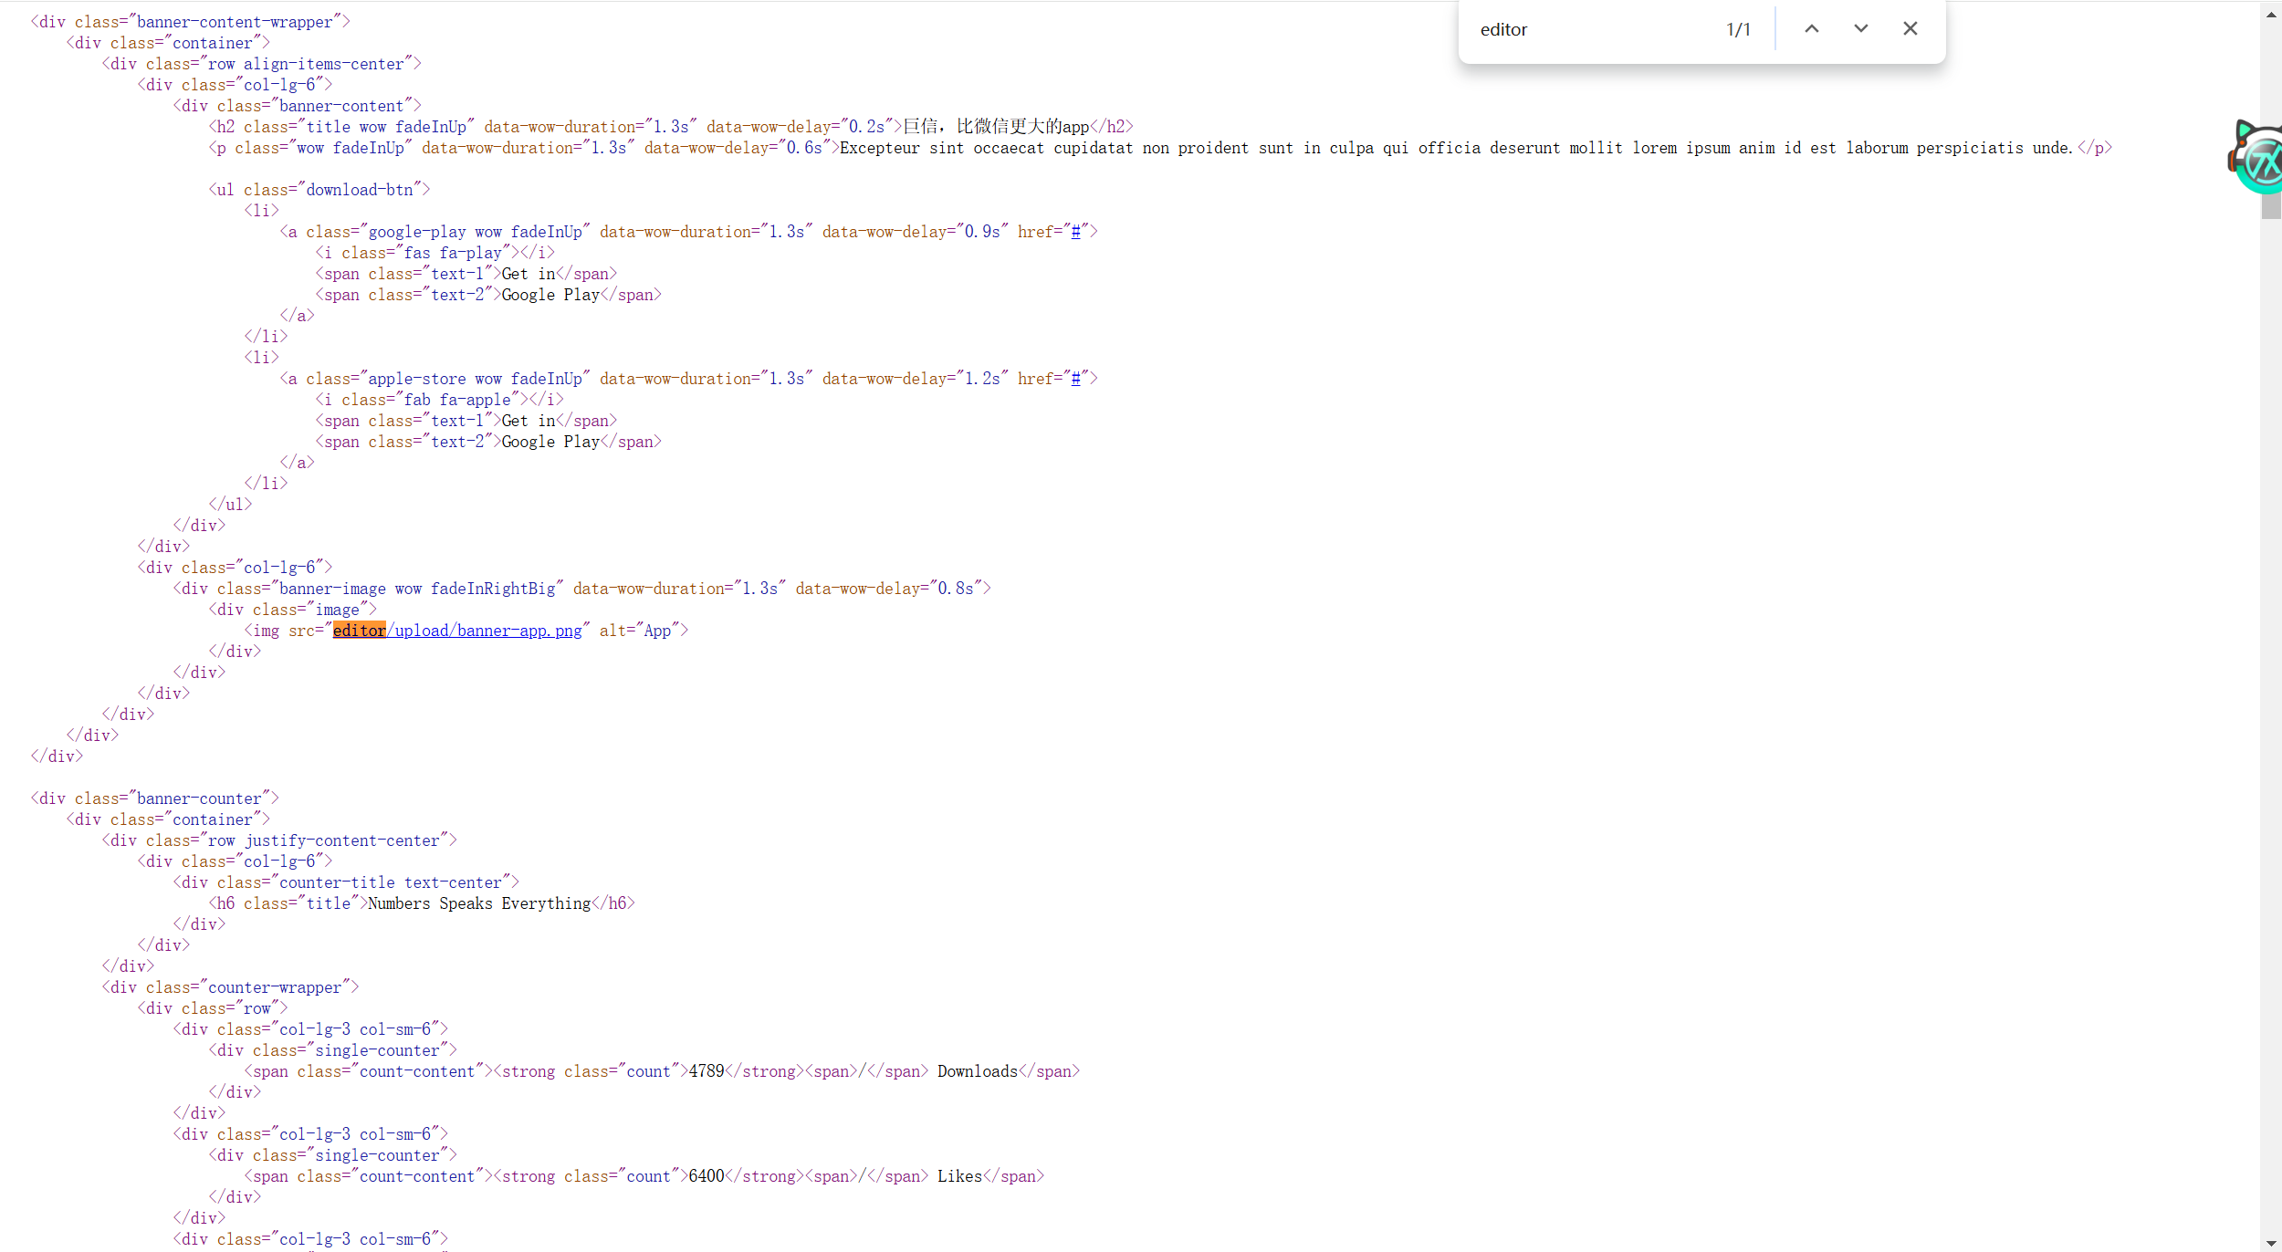Click the highlighted "editor" search match
This screenshot has height=1252, width=2282.
click(x=359, y=631)
